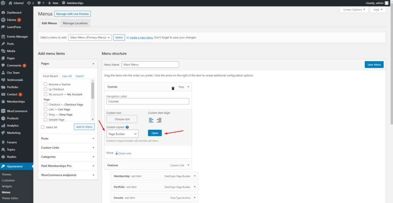Open the Eduma3 site home icon
The image size is (393, 203).
(x=10, y=3)
